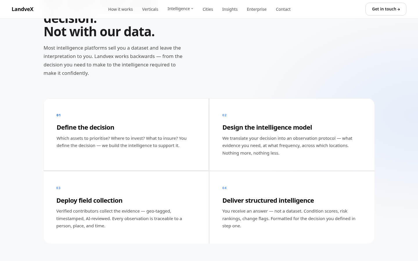The height and width of the screenshot is (261, 418).
Task: Go to the Verticals section
Action: [x=150, y=9]
